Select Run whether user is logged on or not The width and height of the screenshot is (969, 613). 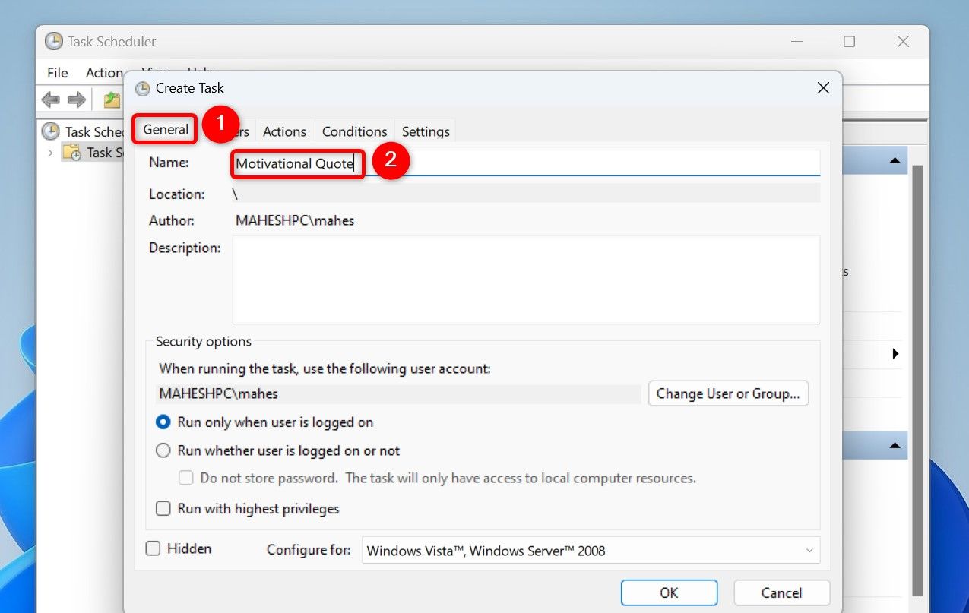(163, 450)
